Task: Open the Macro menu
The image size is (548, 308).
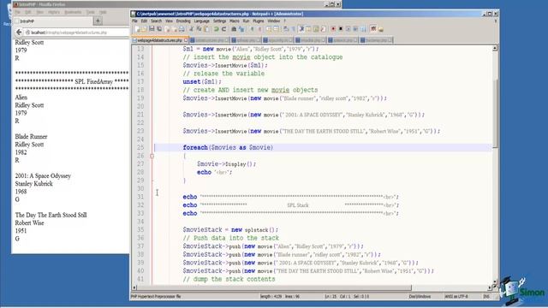Action: coord(235,21)
